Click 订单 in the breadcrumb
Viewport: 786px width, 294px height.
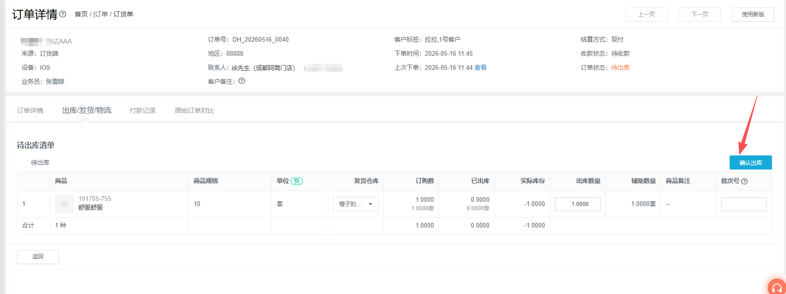pyautogui.click(x=101, y=14)
